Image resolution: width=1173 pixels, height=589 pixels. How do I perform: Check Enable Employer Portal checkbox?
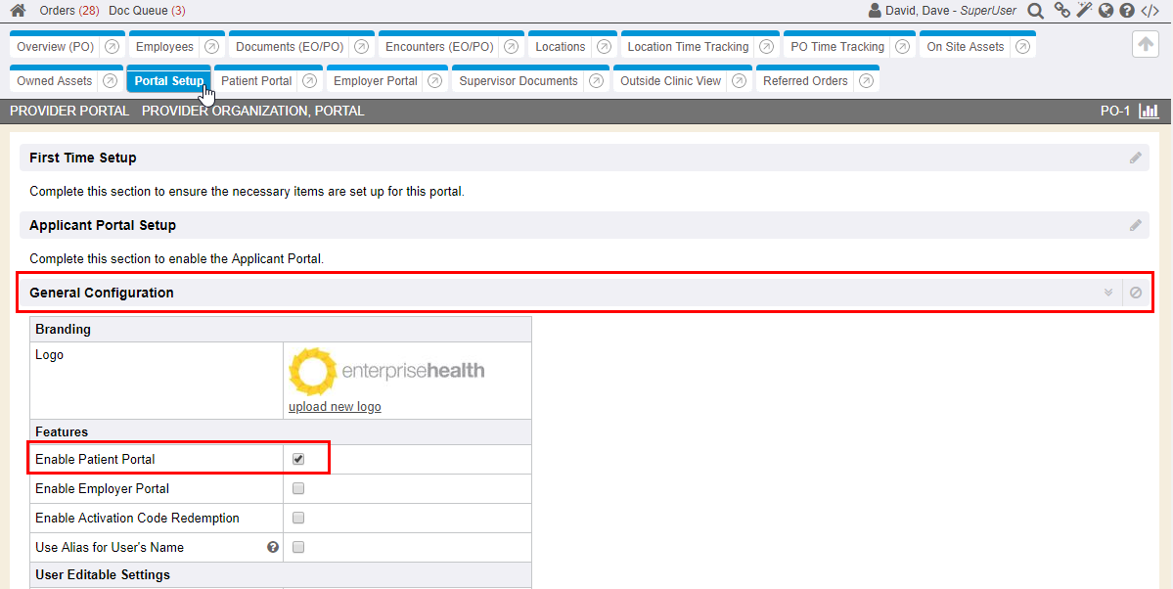(298, 488)
